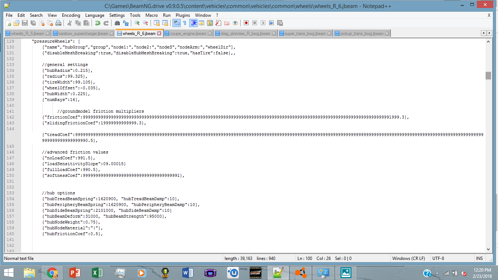Print the document with the printer icon
This screenshot has width=498, height=280.
pos(58,23)
